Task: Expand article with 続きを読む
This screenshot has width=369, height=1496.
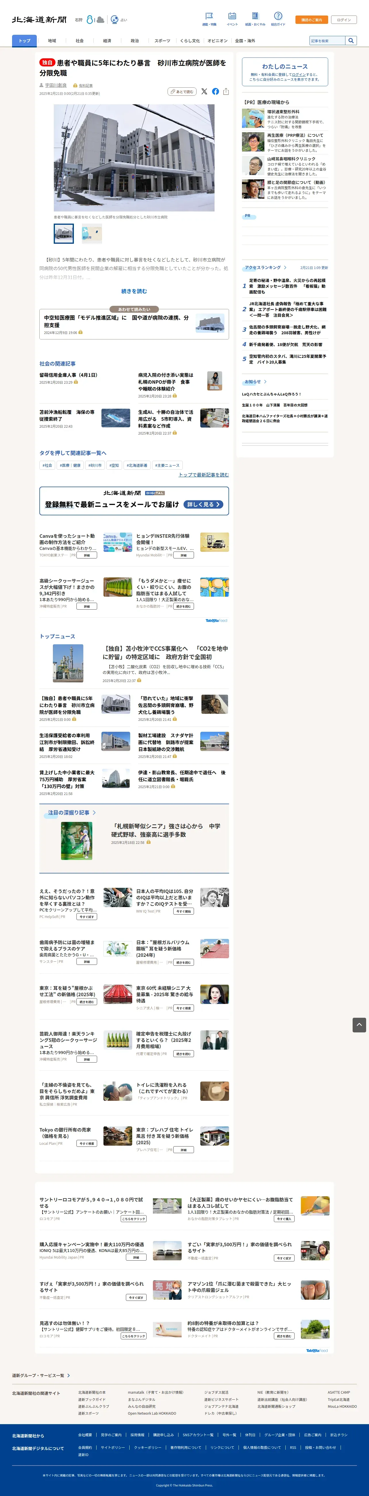Action: coord(134,291)
